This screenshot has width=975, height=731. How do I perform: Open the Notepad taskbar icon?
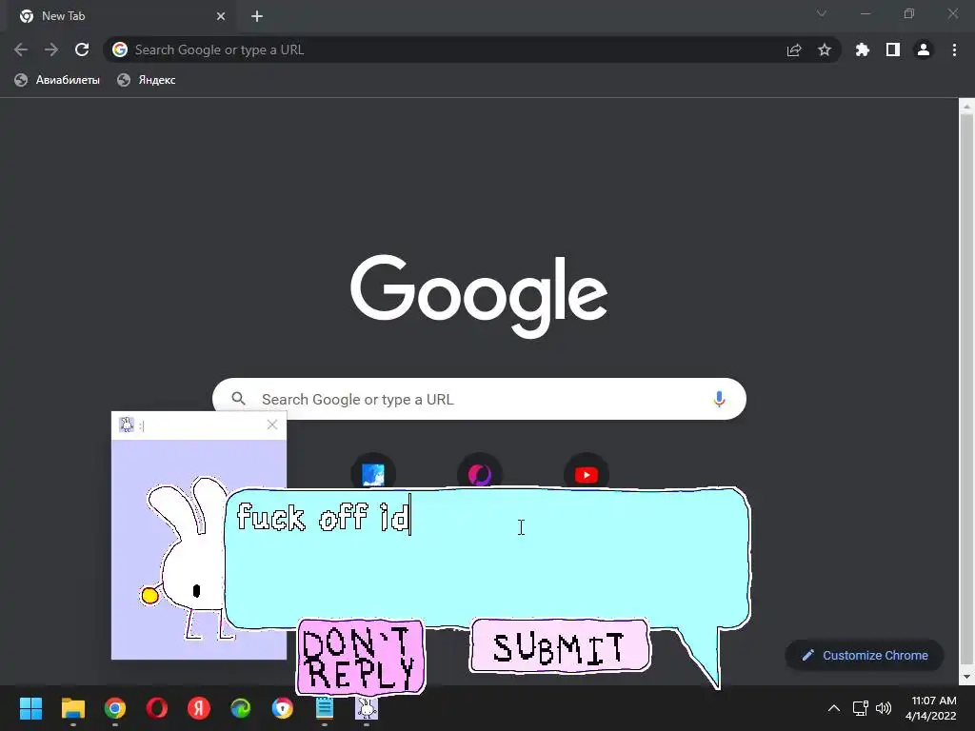coord(325,708)
